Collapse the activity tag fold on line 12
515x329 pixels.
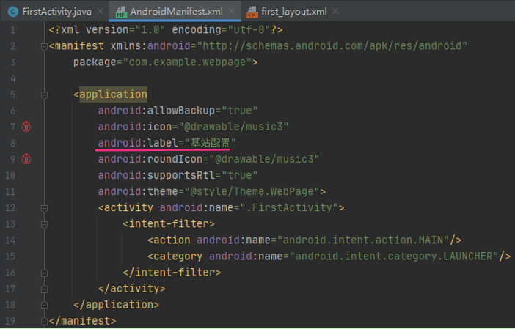(x=44, y=208)
